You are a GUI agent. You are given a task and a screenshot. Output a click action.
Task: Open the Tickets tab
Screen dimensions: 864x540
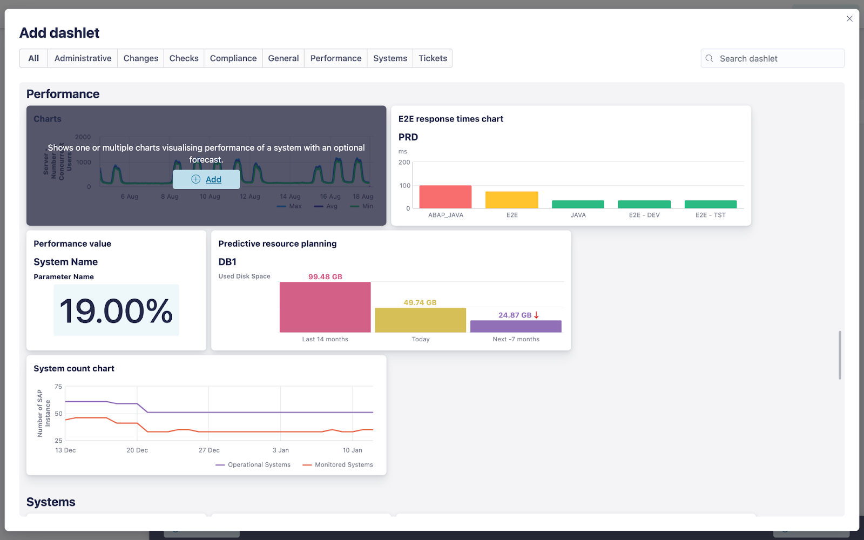pyautogui.click(x=432, y=58)
